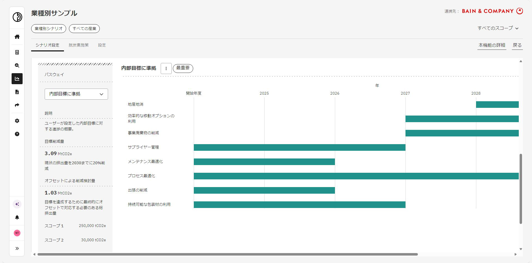This screenshot has height=263, width=532.
Task: Open the 本機能の詳細 link
Action: tap(492, 45)
